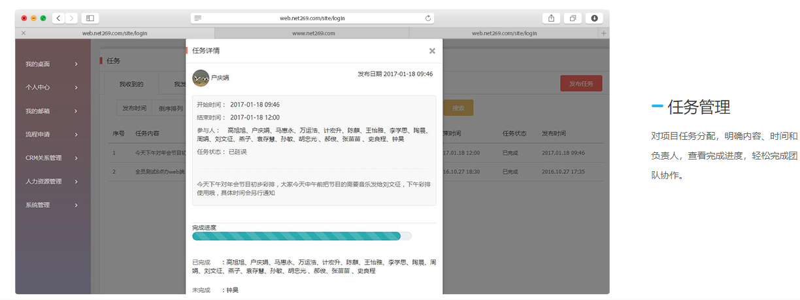The image size is (800, 300).
Task: Expand 我的邮箱 in the sidebar
Action: click(x=52, y=111)
